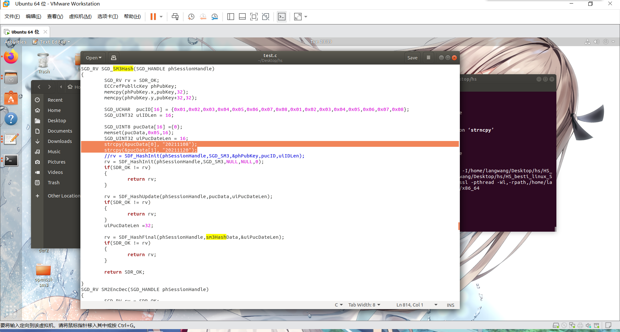Viewport: 620px width, 332px height.
Task: Open the VMware console view icon
Action: (282, 16)
